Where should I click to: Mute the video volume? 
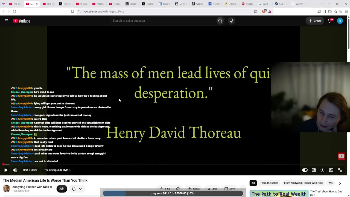tap(15, 170)
